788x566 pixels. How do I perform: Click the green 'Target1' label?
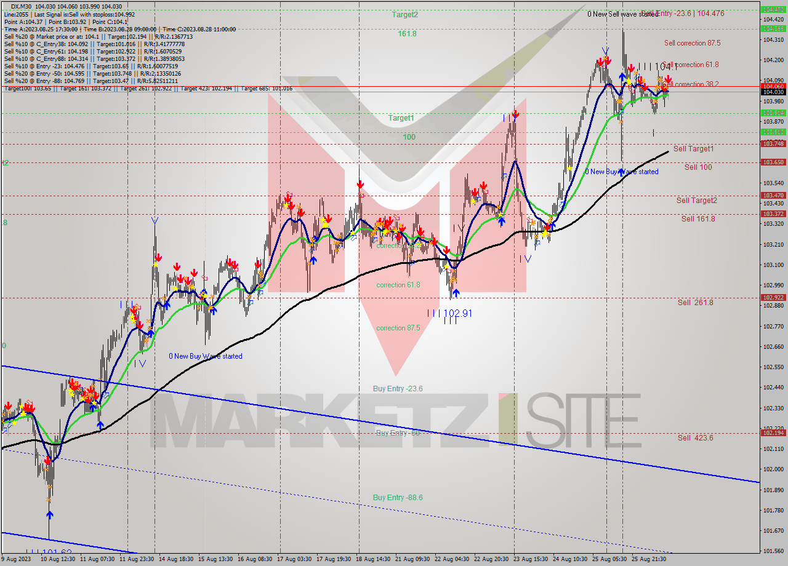(x=401, y=118)
